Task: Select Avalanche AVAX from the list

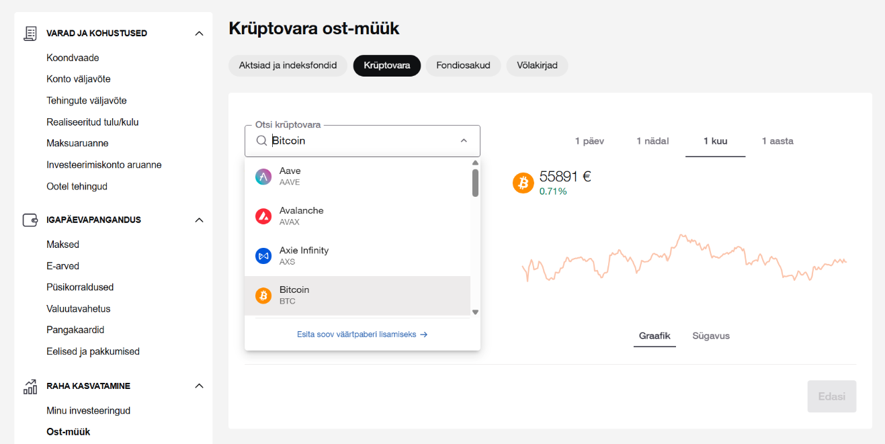Action: 357,216
